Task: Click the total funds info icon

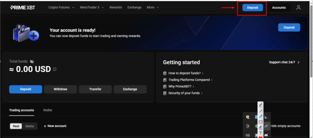Action: (x=55, y=69)
